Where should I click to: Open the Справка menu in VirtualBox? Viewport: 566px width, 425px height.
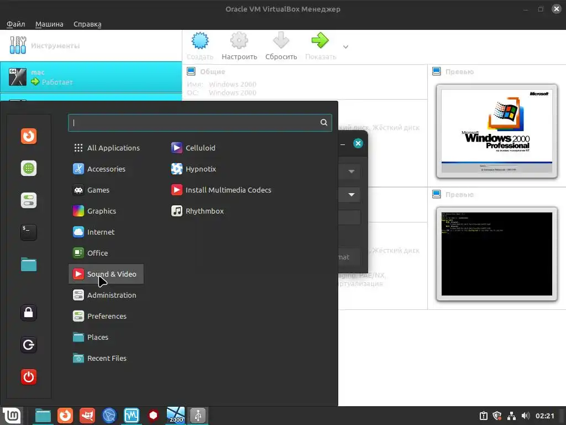[87, 24]
